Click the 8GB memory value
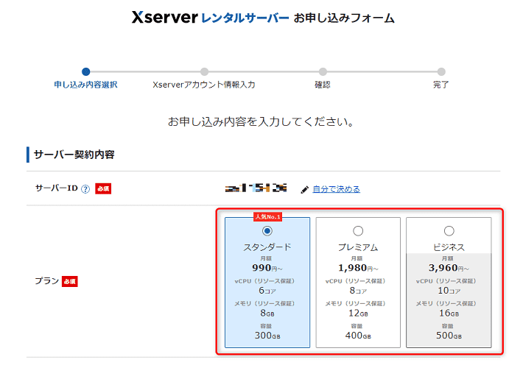Screen dimensions: 523x365 [x=267, y=313]
